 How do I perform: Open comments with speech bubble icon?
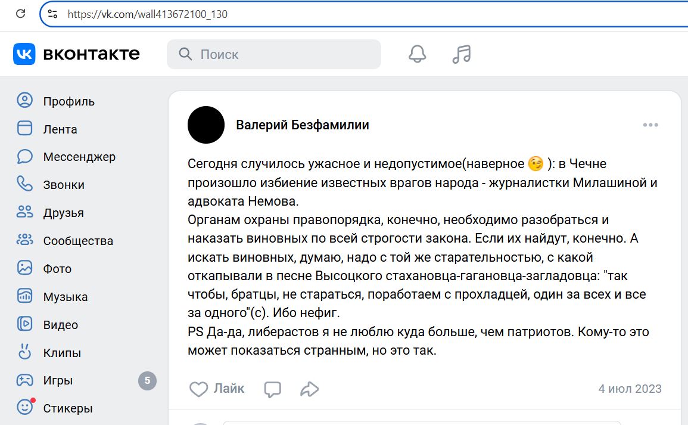tap(272, 389)
